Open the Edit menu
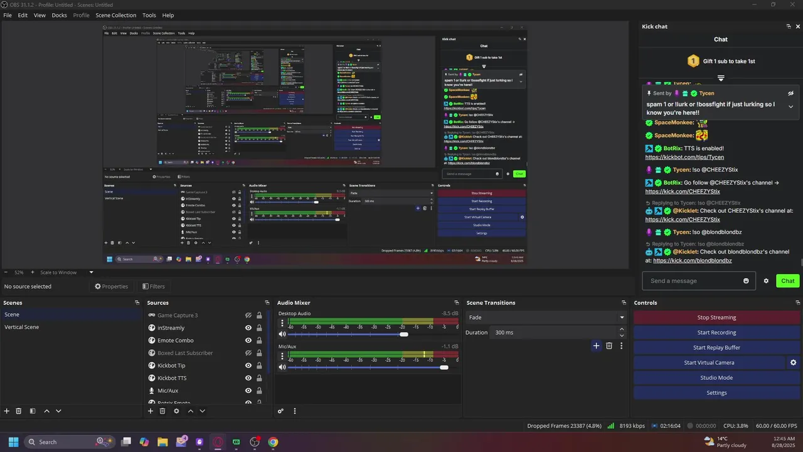803x452 pixels. click(23, 15)
